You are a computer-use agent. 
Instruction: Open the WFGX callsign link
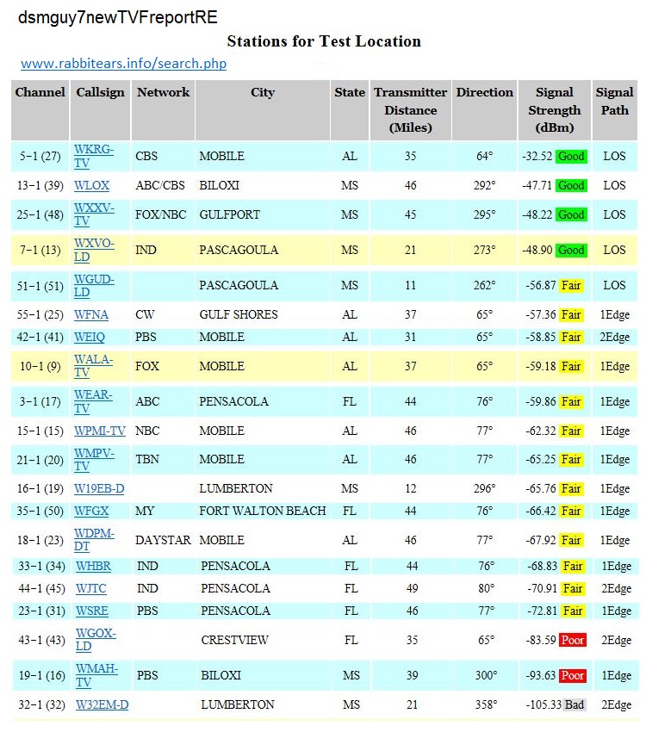tap(91, 511)
